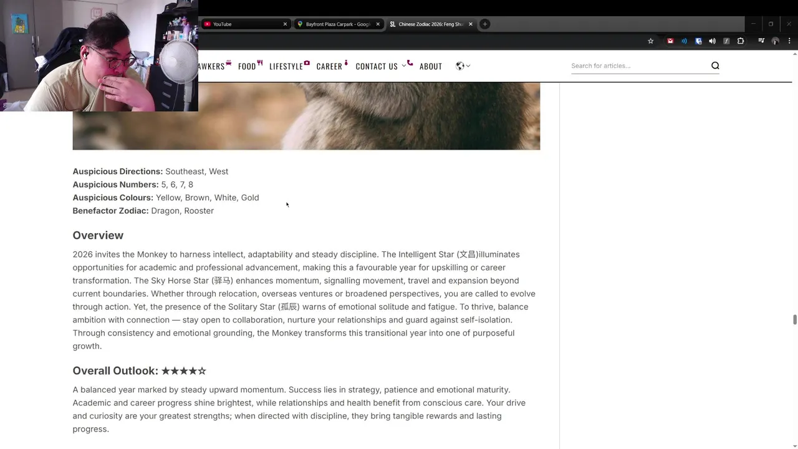Click the 'Overview' heading
Image resolution: width=798 pixels, height=449 pixels.
tap(98, 235)
